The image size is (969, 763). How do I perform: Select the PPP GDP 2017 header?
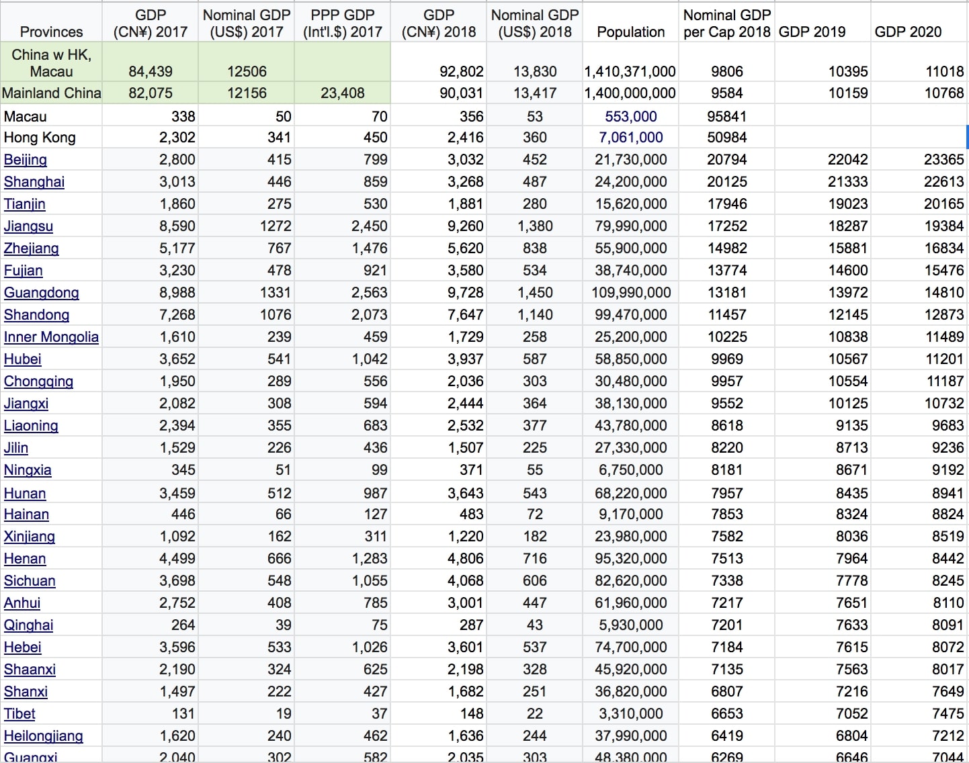click(343, 23)
